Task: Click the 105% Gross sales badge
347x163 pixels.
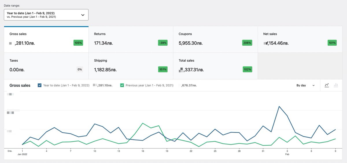Action: pos(78,43)
